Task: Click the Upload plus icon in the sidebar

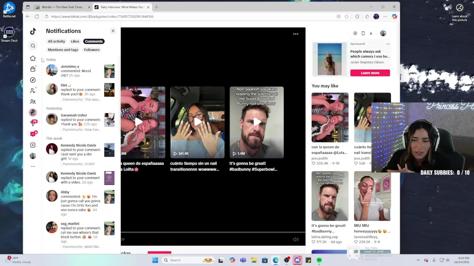Action: (x=33, y=145)
